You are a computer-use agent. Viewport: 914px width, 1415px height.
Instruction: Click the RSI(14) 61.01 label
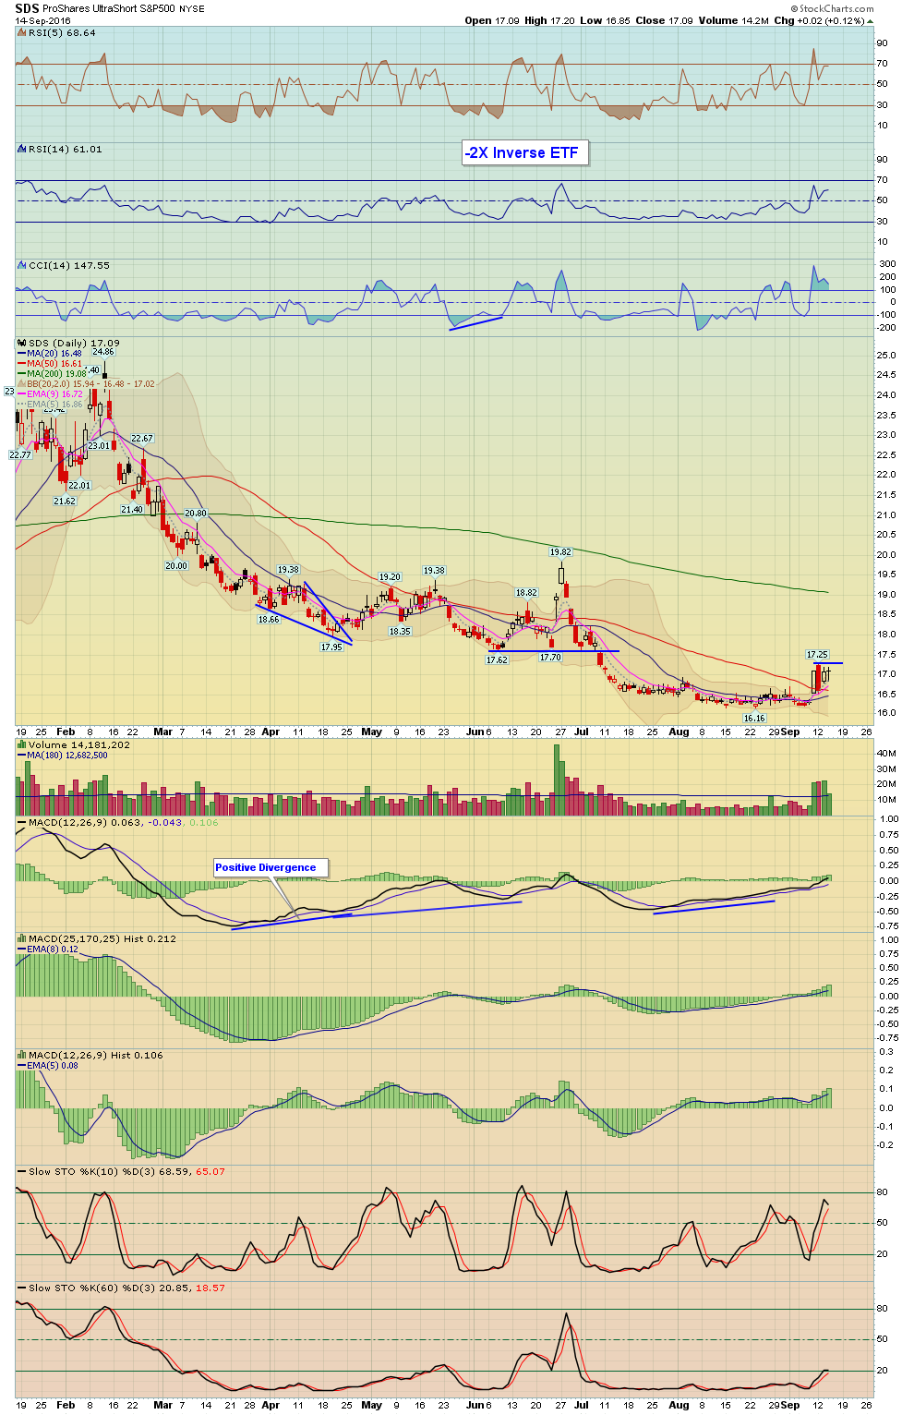pyautogui.click(x=66, y=149)
